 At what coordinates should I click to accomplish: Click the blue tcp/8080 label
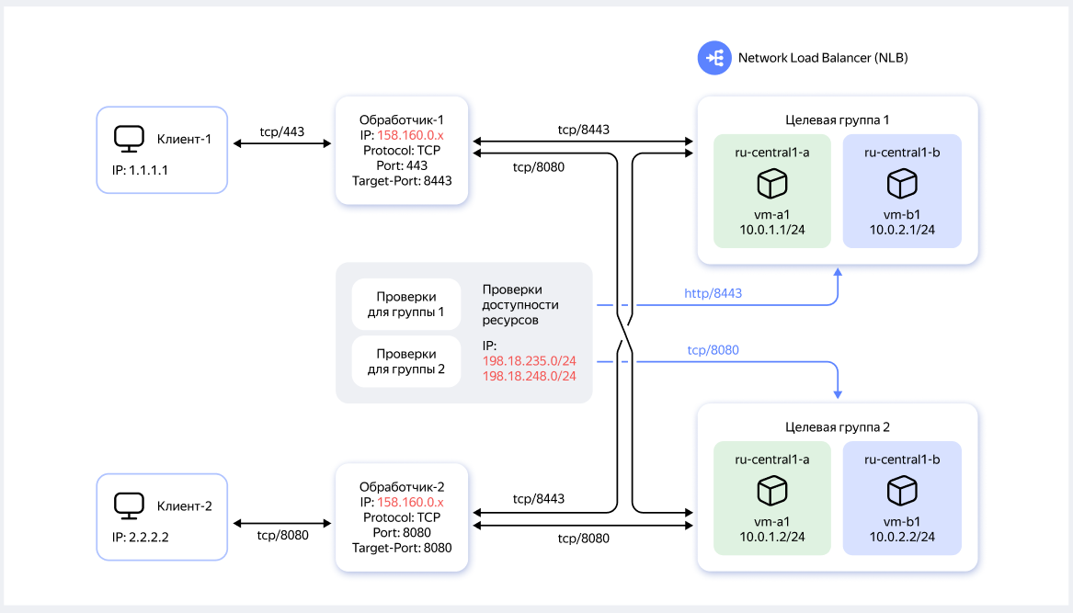[x=713, y=349]
